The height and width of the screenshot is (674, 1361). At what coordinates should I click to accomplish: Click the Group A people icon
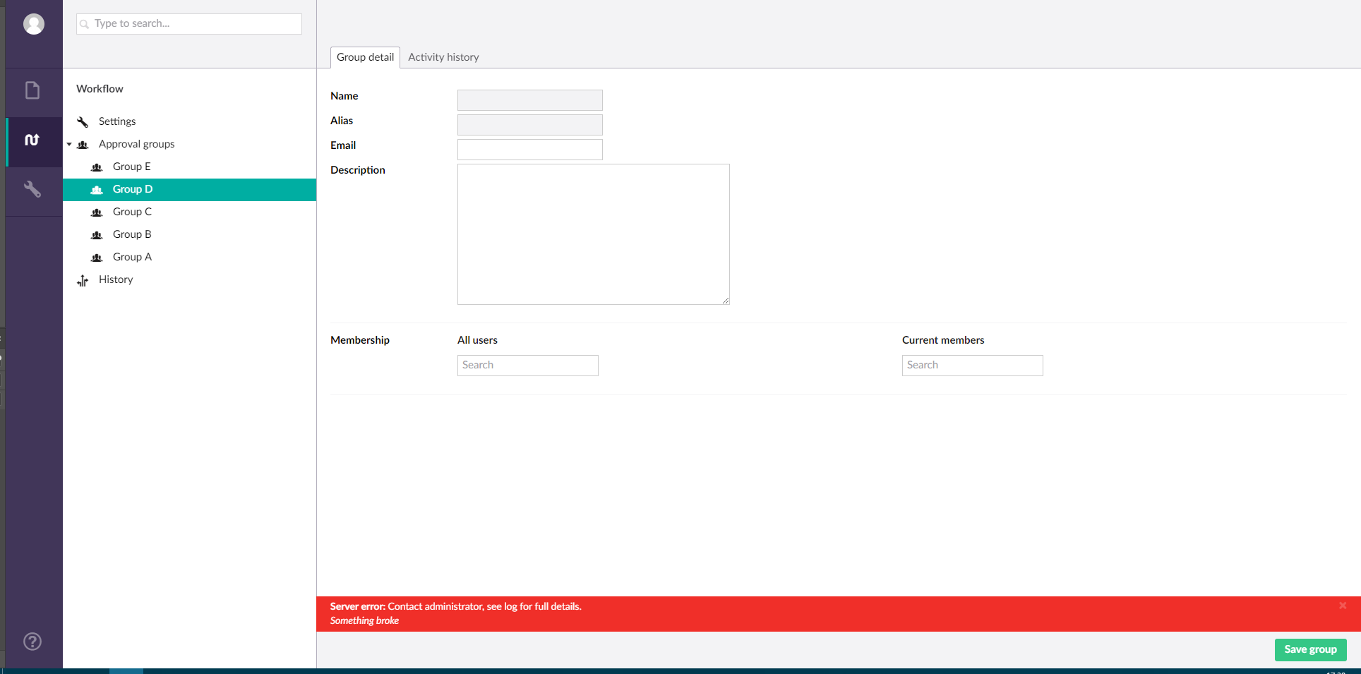[97, 257]
